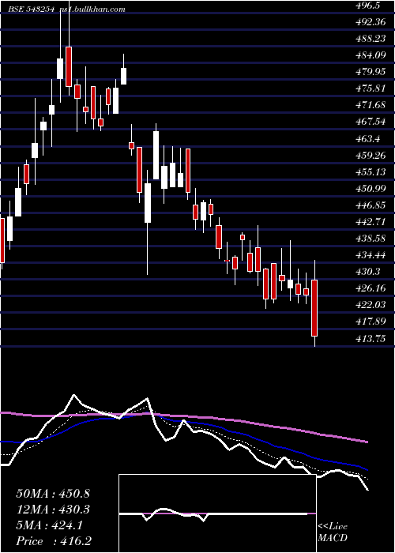
Task: Click the 434.44 price level label
Action: point(371,255)
